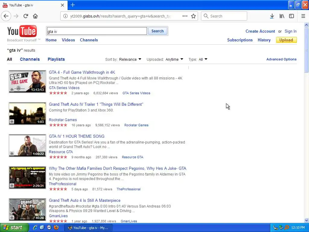The height and width of the screenshot is (232, 309).
Task: Open a new tab with plus icon
Action: [x=73, y=5]
